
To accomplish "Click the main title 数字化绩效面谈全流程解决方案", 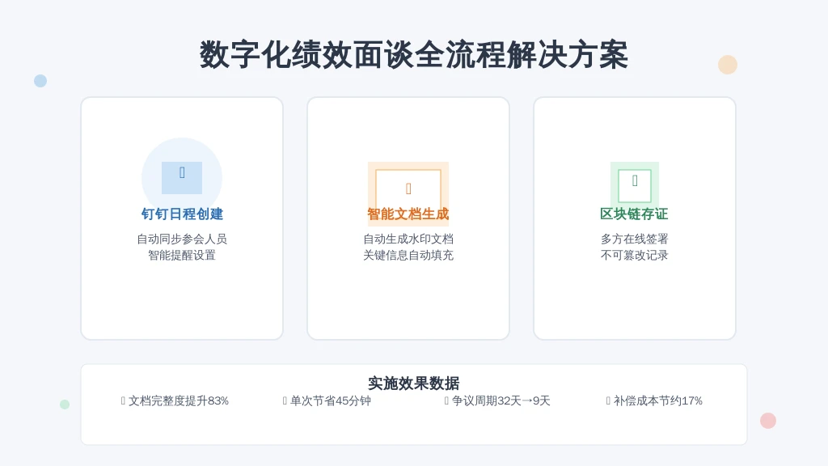I will (414, 55).
